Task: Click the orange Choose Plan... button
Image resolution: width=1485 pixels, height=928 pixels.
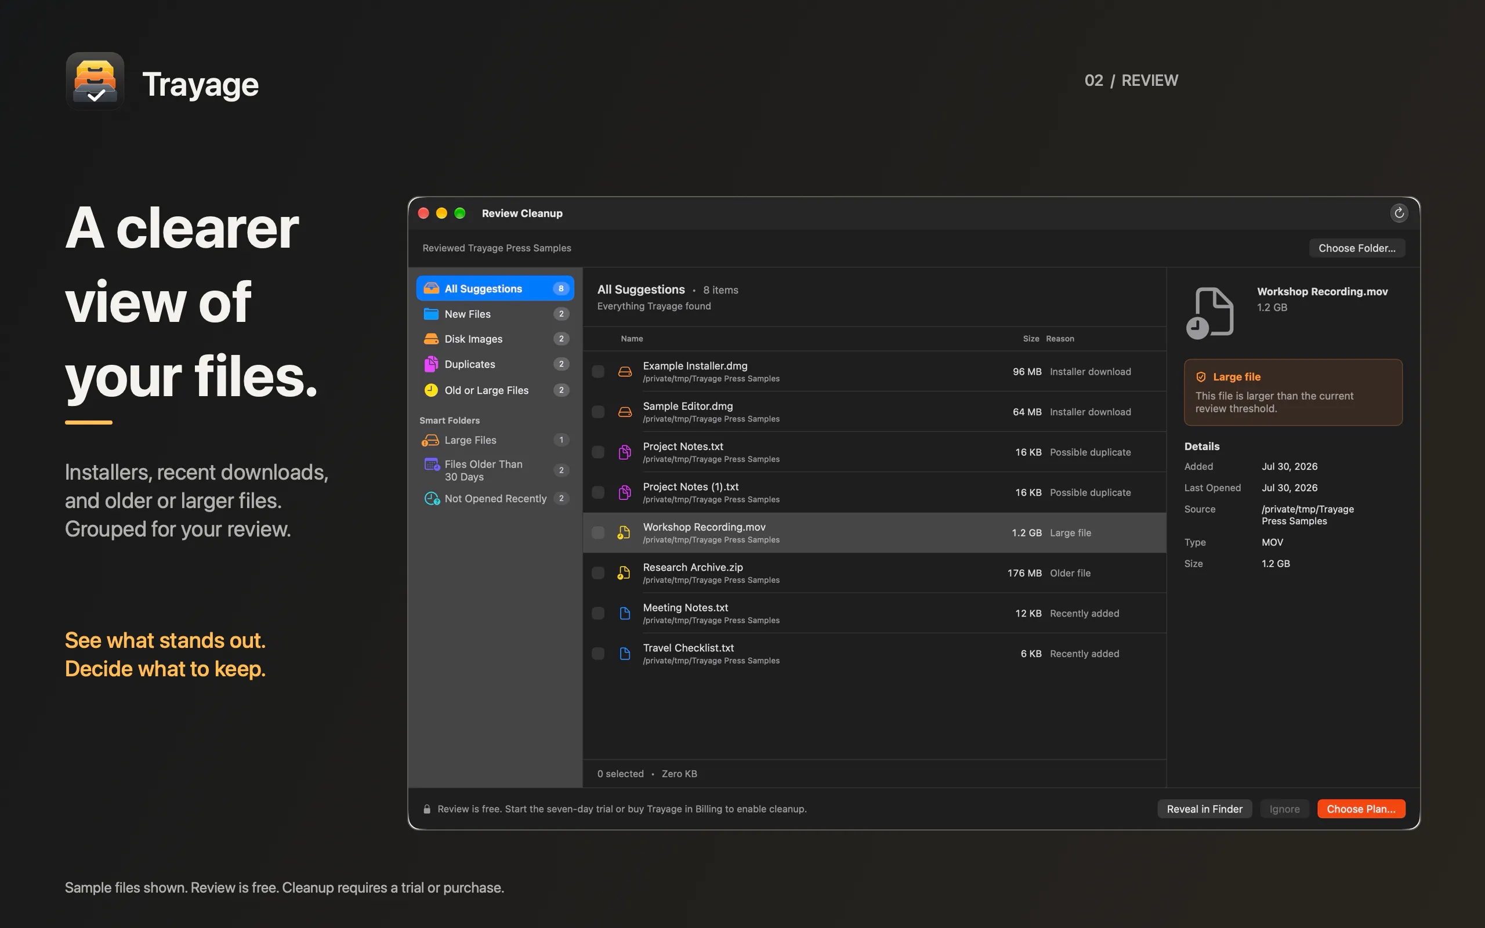Action: tap(1361, 809)
